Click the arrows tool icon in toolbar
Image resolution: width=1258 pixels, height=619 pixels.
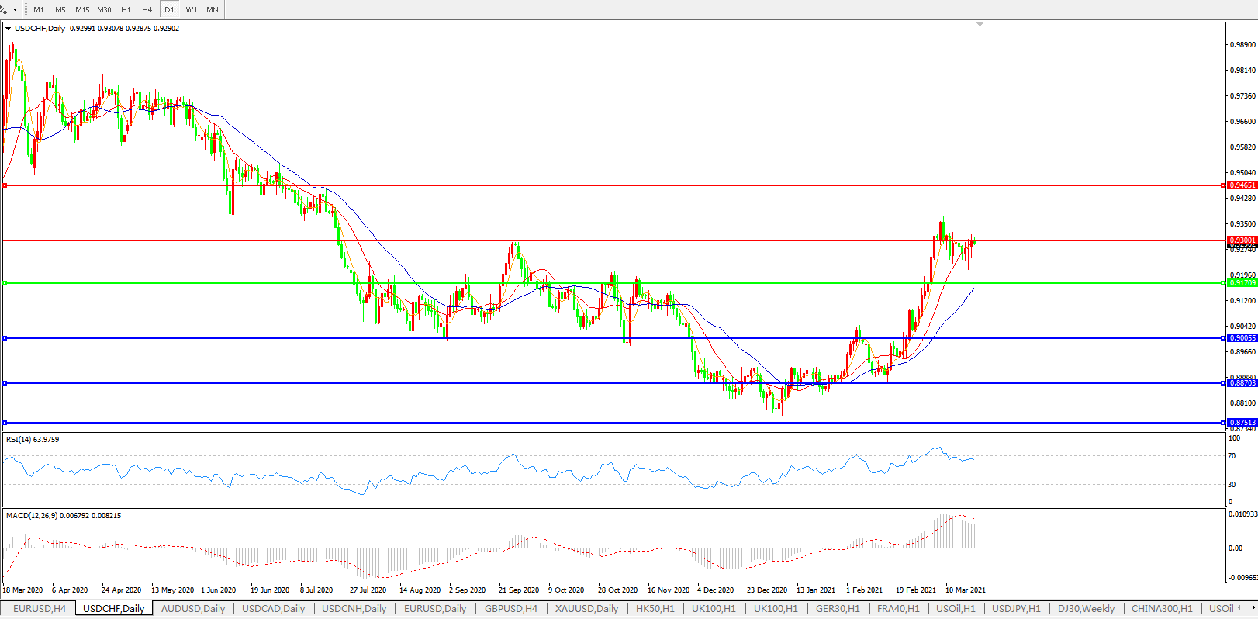click(4, 9)
